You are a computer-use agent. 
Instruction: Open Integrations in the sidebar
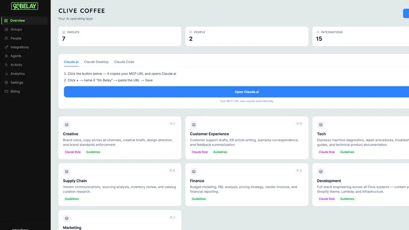[25, 47]
